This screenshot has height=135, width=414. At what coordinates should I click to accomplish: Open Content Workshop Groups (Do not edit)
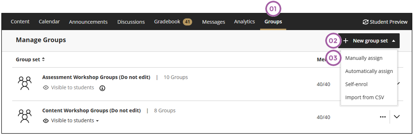click(x=91, y=110)
